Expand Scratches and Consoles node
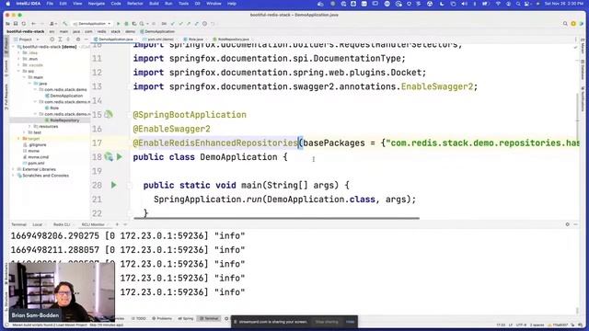 click(14, 176)
